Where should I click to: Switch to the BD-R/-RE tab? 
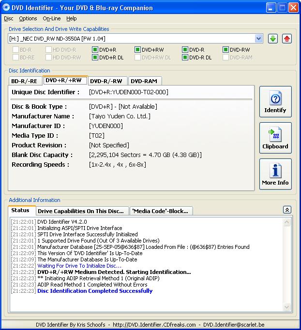(x=25, y=81)
